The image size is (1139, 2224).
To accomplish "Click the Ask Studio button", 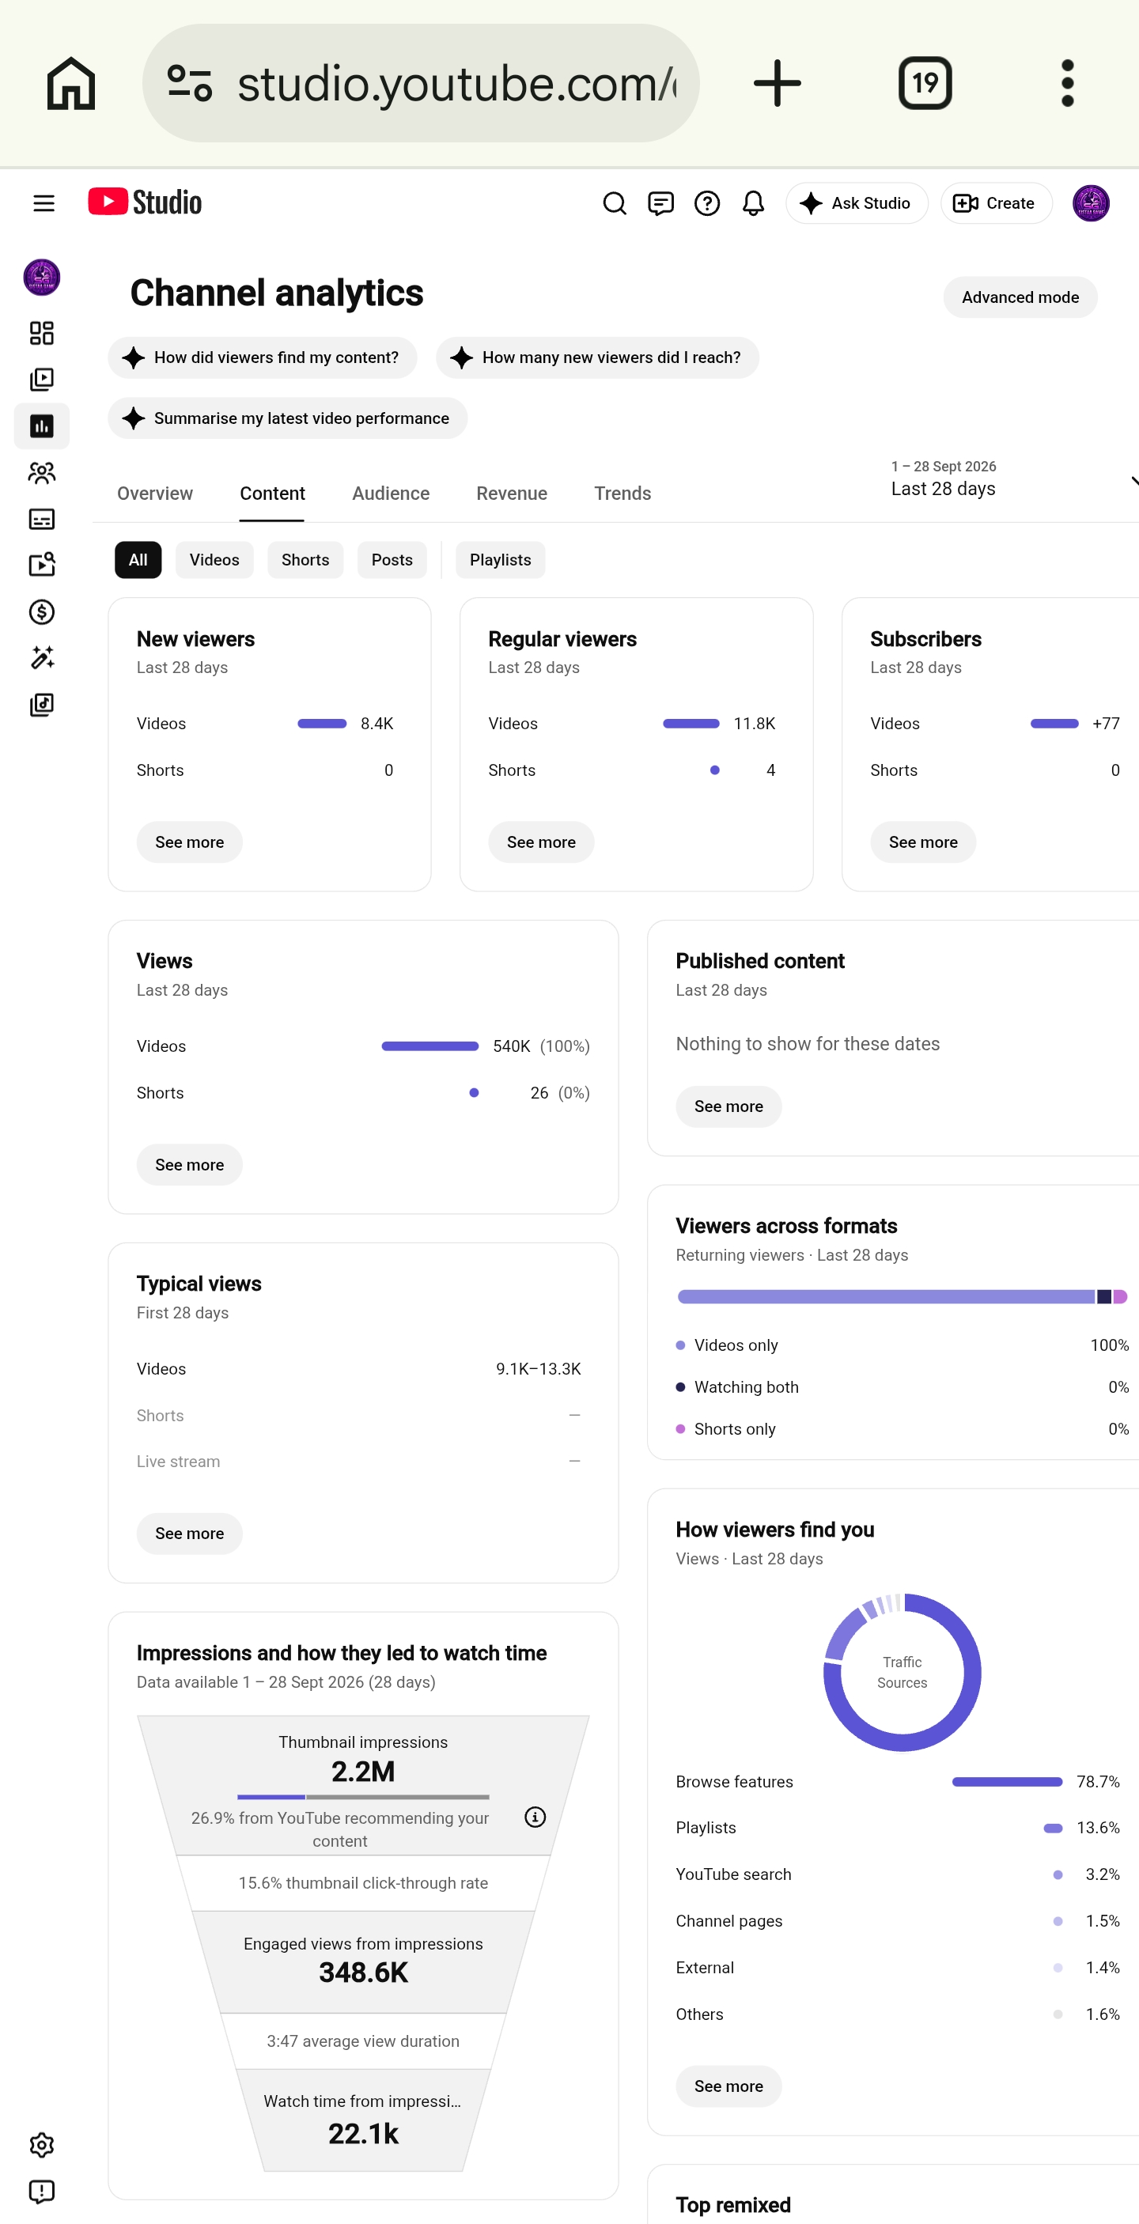I will point(857,203).
